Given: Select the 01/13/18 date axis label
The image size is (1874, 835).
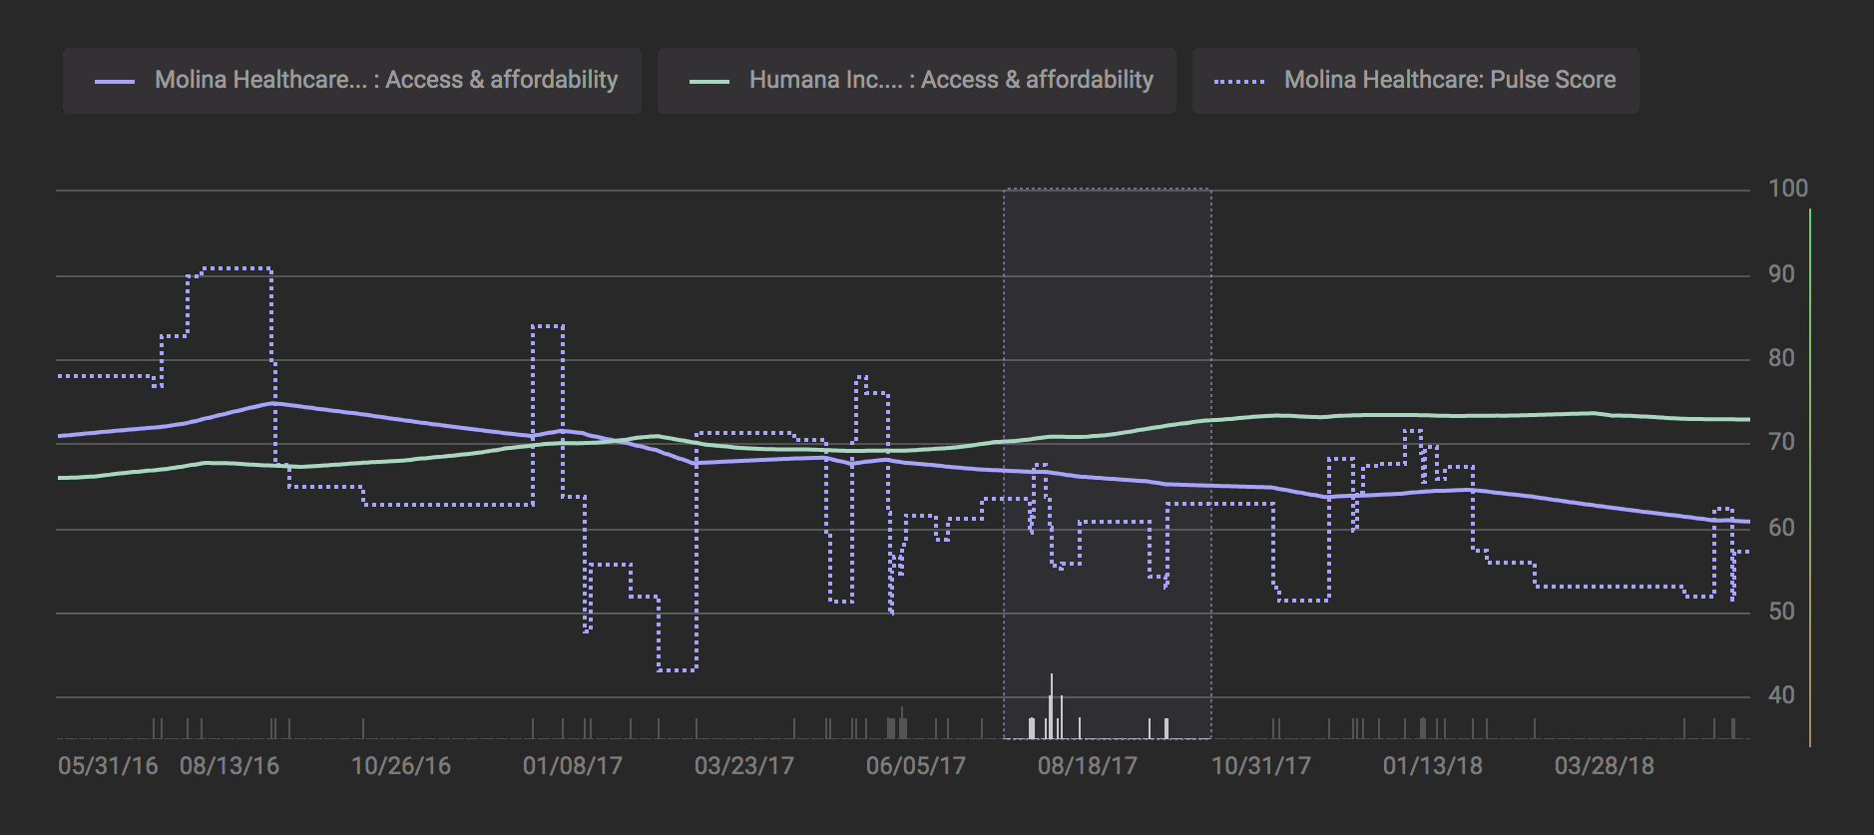Looking at the screenshot, I should click(1433, 766).
